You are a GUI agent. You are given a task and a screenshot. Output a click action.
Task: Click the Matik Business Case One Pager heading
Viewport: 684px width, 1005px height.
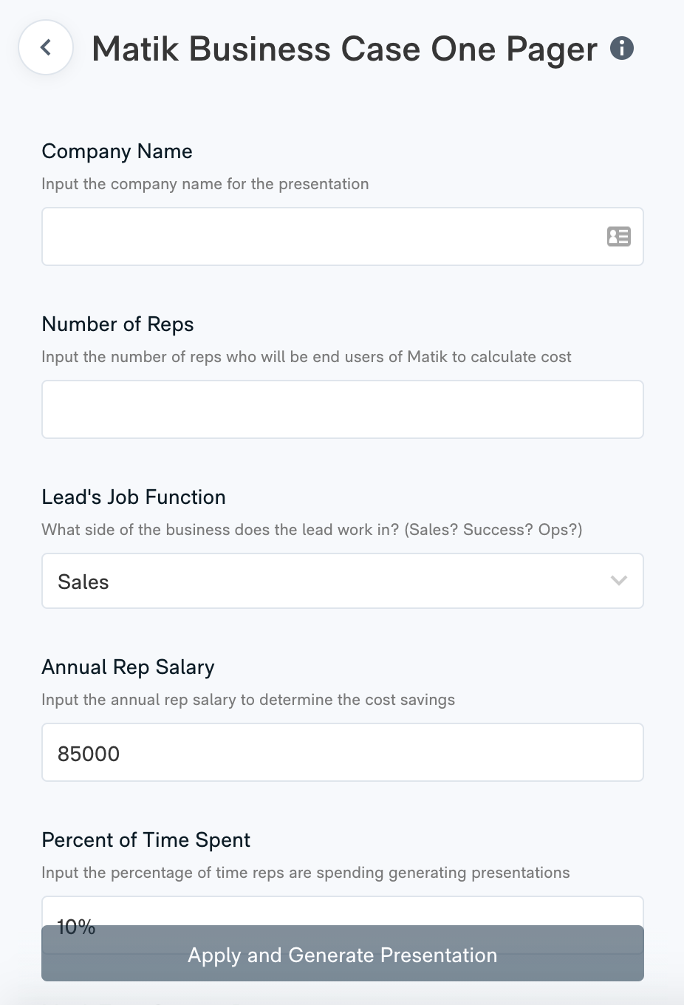[344, 48]
